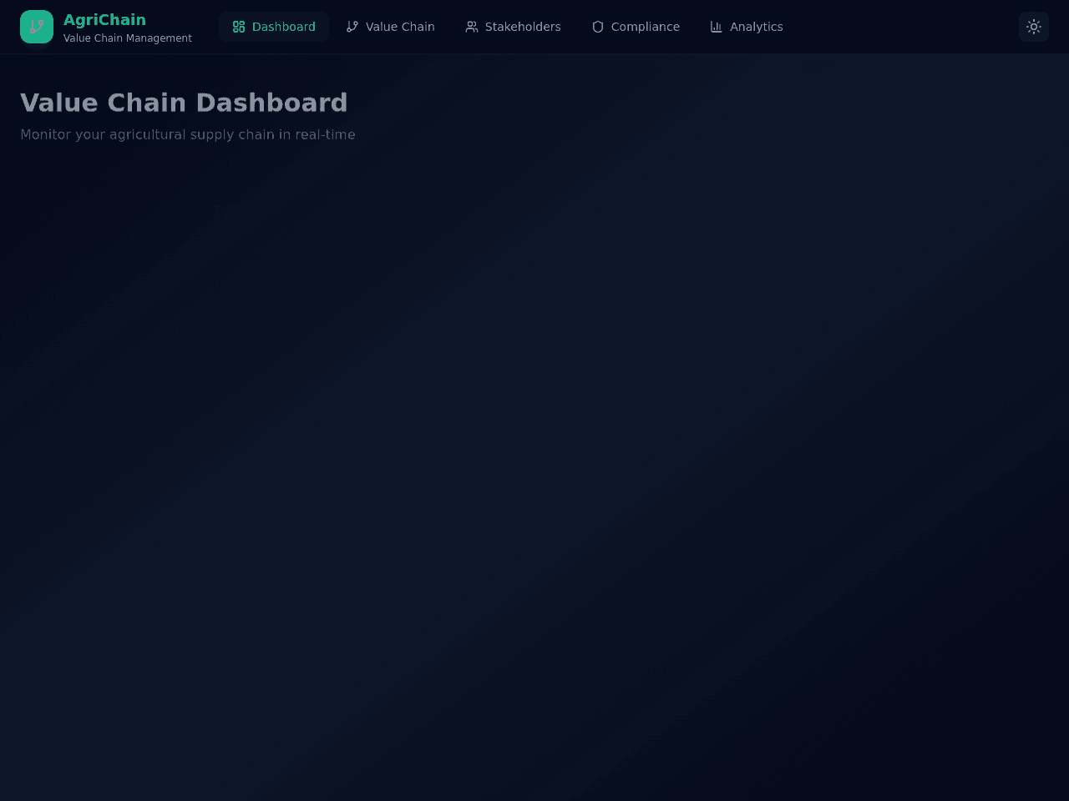Open the Compliance section

pos(636,27)
